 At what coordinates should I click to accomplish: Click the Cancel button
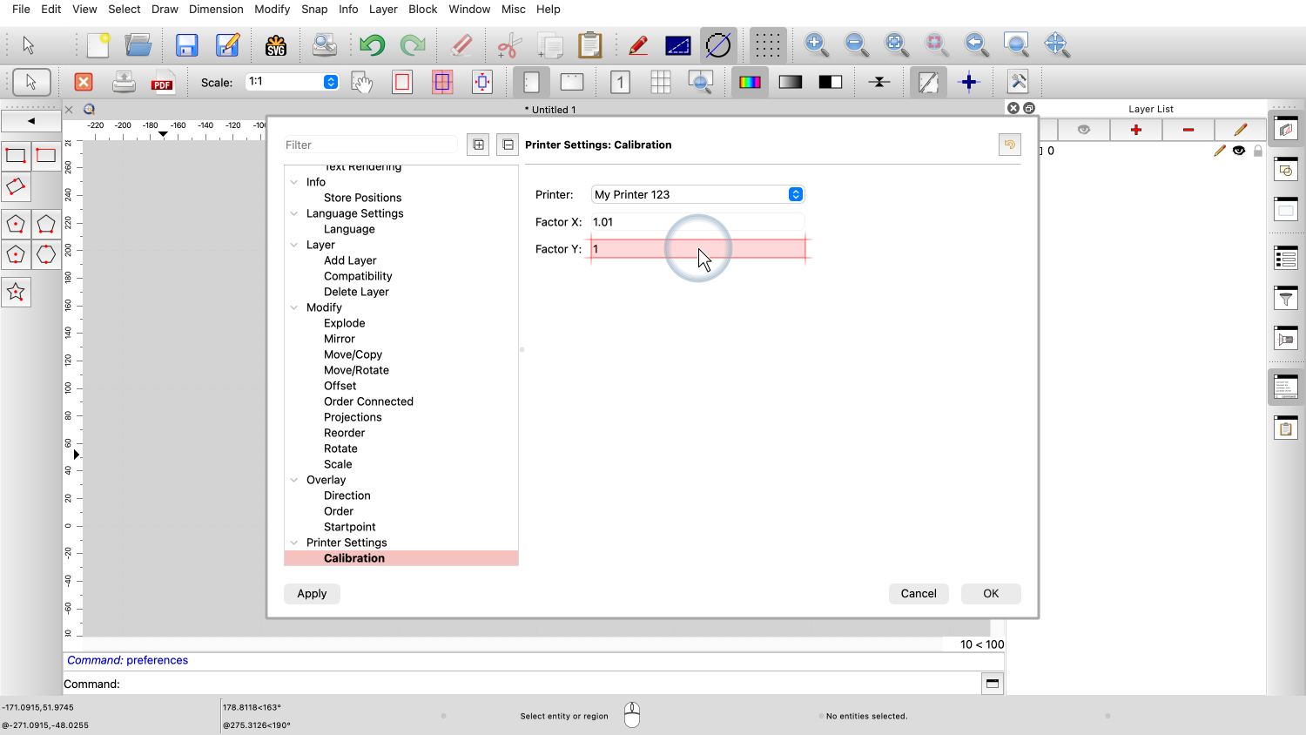click(918, 594)
